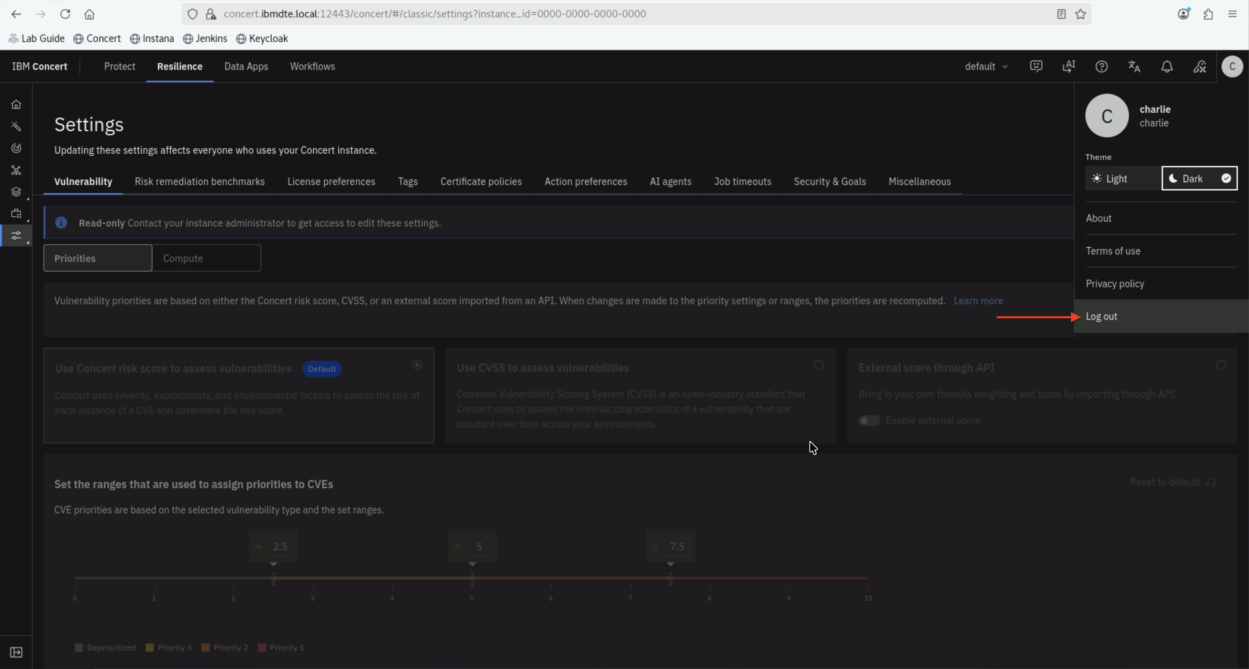The width and height of the screenshot is (1249, 669).
Task: Click Reset to default
Action: coord(1173,482)
